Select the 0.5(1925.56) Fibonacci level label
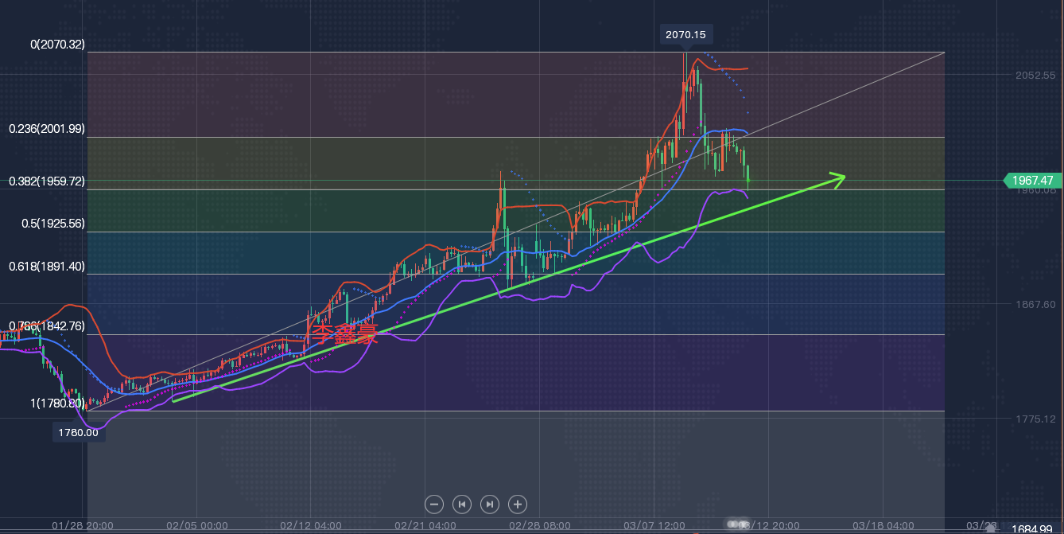This screenshot has height=534, width=1064. (52, 224)
